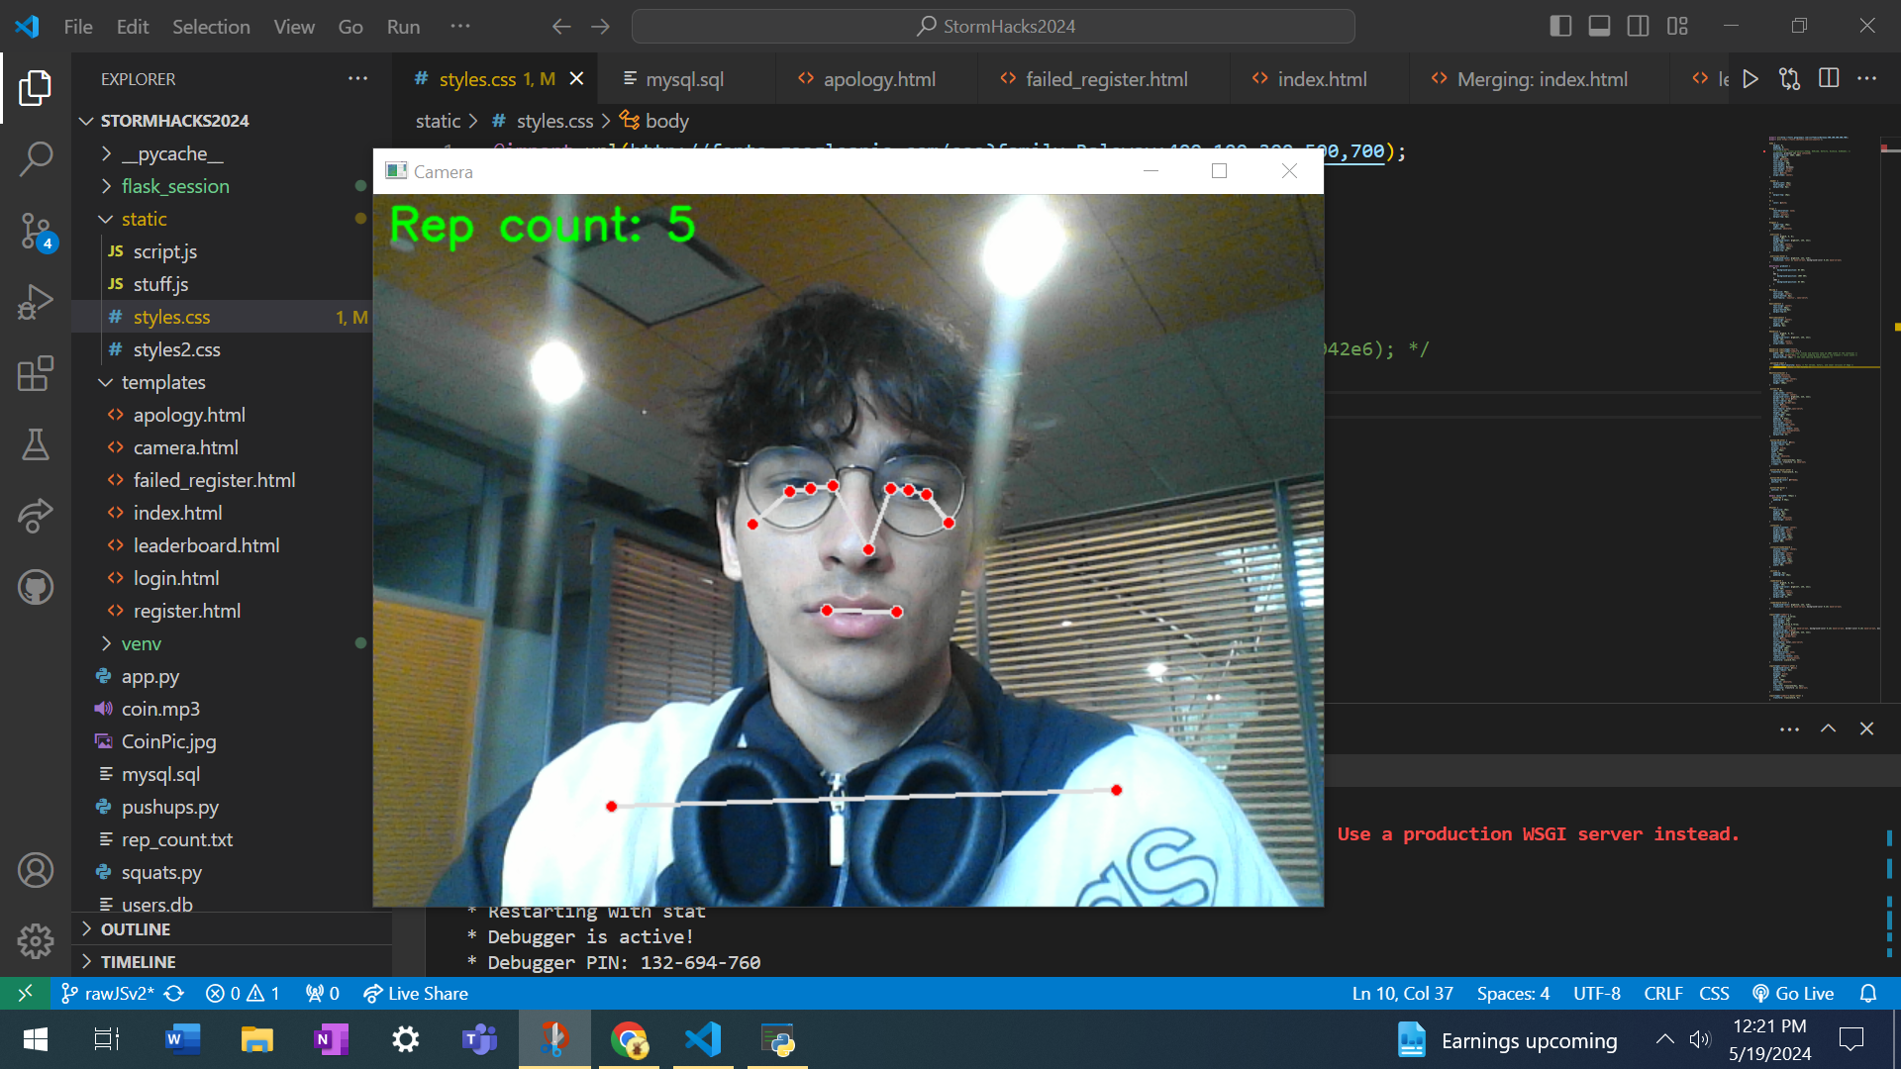Open the Testing flask icon view
Viewport: 1901px width, 1069px height.
(36, 444)
